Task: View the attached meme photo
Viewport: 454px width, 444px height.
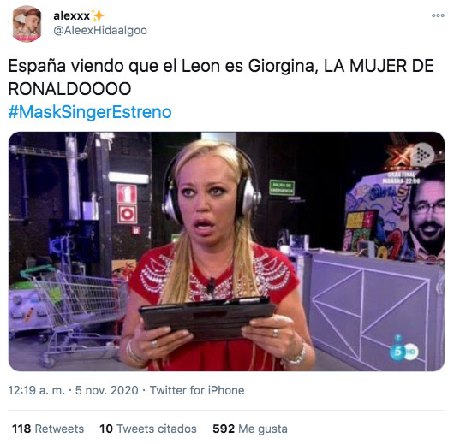Action: click(226, 252)
